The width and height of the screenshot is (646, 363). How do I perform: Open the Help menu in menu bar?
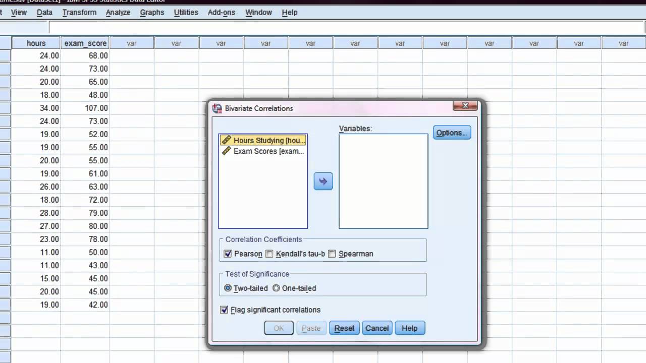pos(289,12)
